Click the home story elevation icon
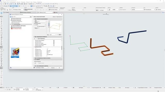Viewport: 165px width, 92px height. (36, 21)
